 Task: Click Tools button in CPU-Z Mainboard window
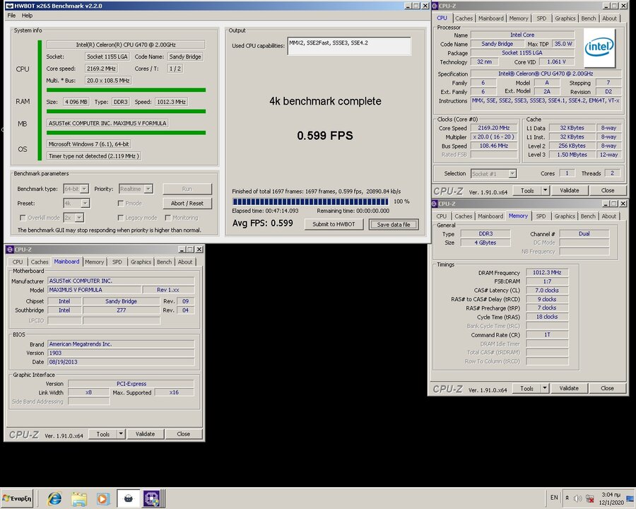point(103,434)
